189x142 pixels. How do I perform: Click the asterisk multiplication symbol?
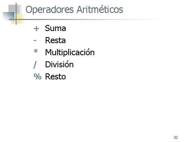pyautogui.click(x=36, y=51)
